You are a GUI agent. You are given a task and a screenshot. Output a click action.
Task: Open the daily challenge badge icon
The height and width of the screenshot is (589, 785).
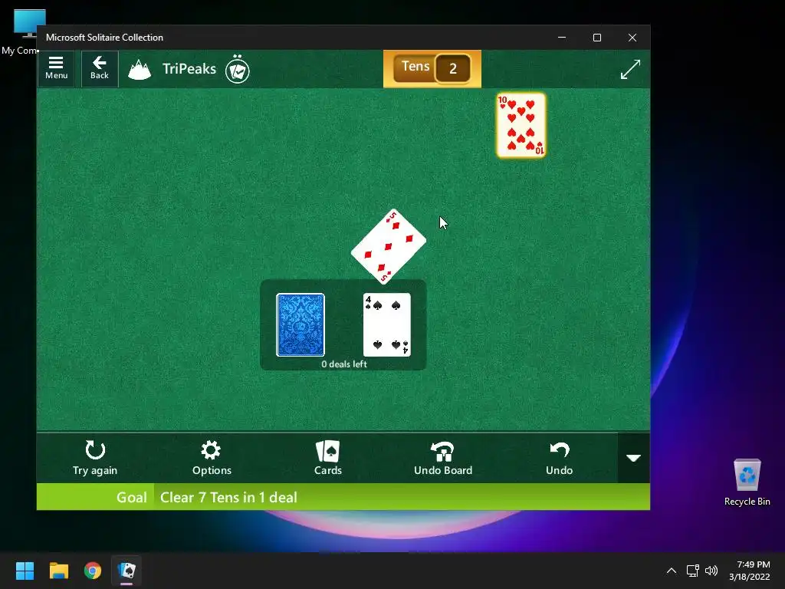click(238, 70)
